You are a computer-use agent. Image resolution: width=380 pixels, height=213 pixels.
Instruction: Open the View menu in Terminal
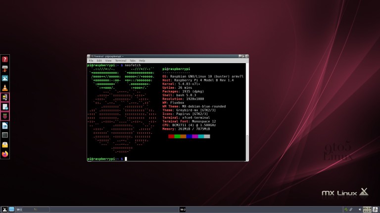click(108, 61)
